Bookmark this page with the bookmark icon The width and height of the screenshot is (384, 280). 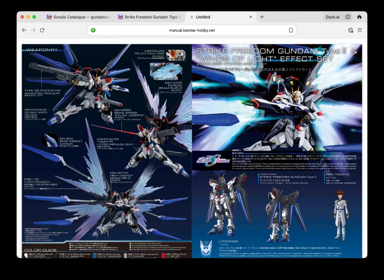coord(291,30)
